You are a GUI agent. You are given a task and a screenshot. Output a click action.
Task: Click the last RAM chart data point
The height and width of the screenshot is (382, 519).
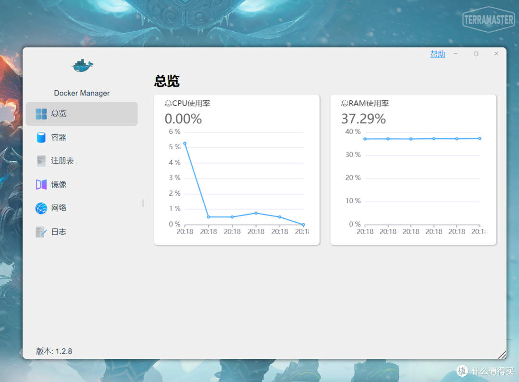coord(480,139)
